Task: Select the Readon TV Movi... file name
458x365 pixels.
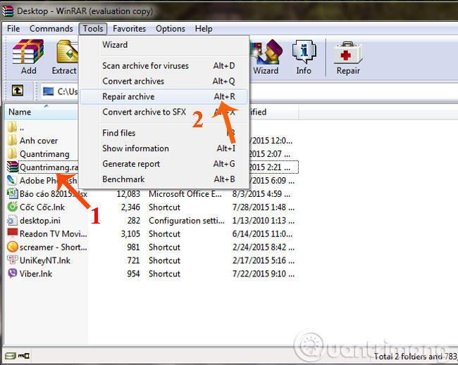Action: (x=53, y=233)
